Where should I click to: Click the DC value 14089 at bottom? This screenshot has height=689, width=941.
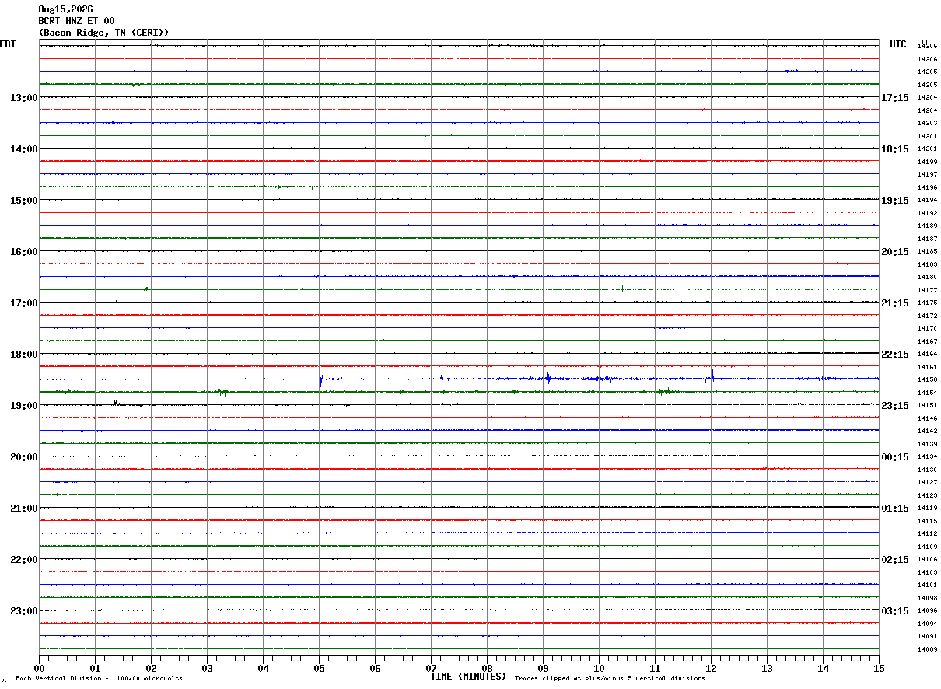(x=927, y=649)
